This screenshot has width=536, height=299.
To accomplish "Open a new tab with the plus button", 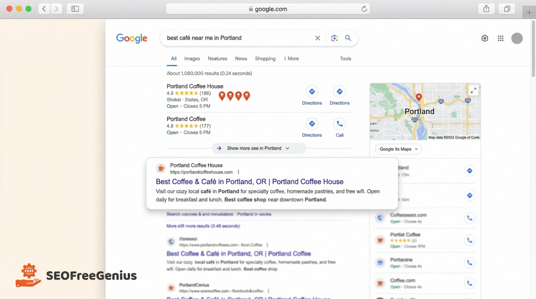I will tap(529, 13).
